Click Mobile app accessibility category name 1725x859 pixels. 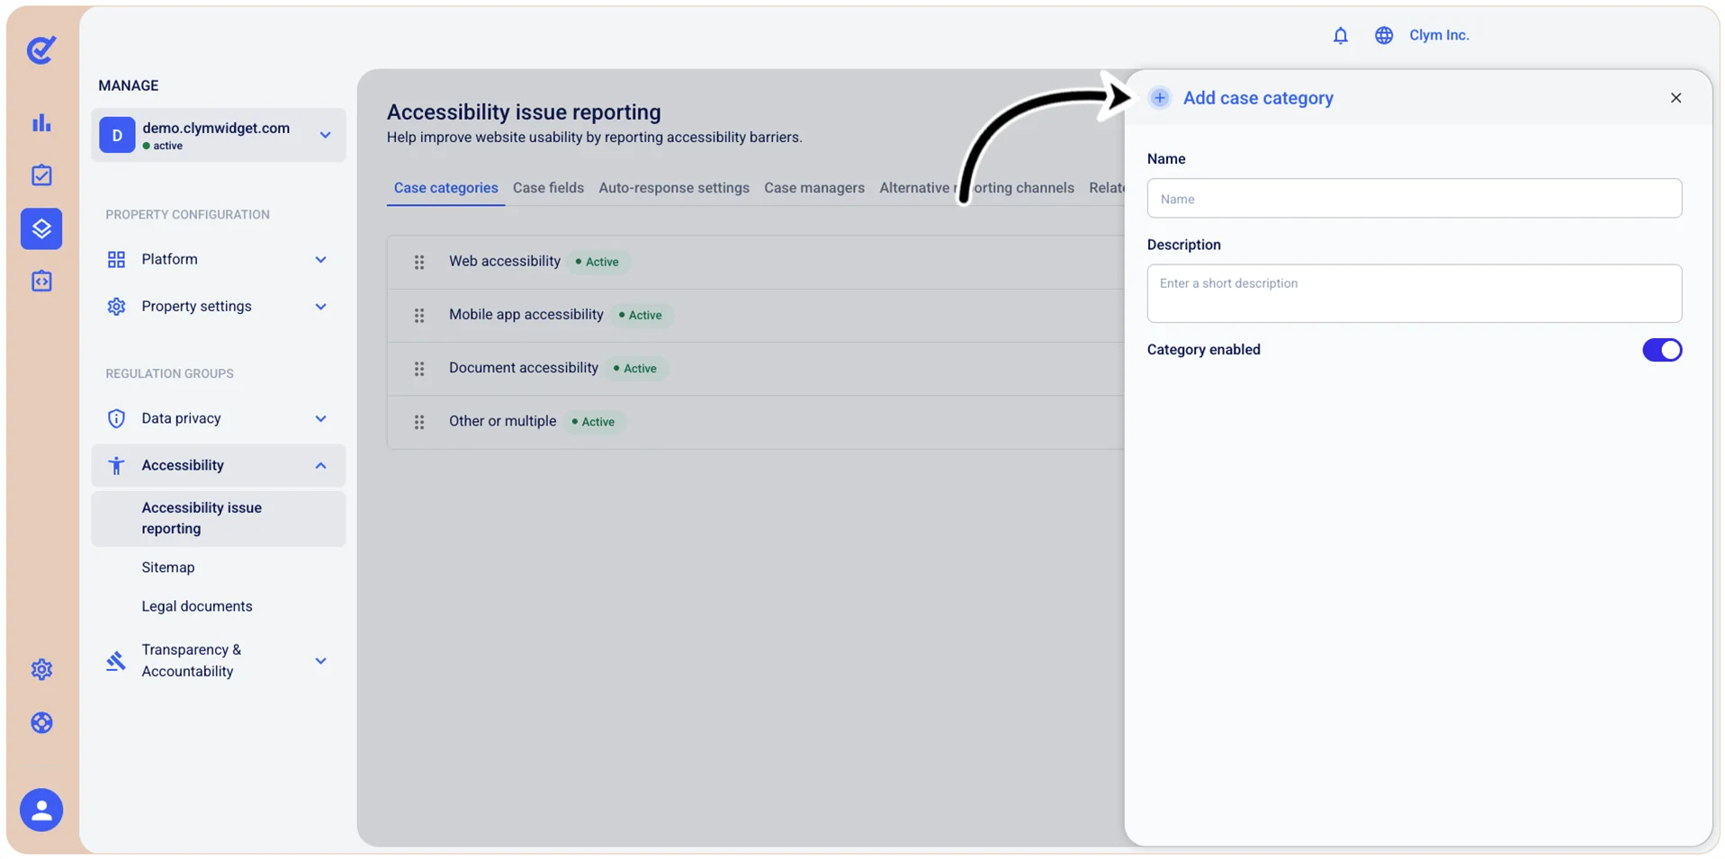point(526,314)
